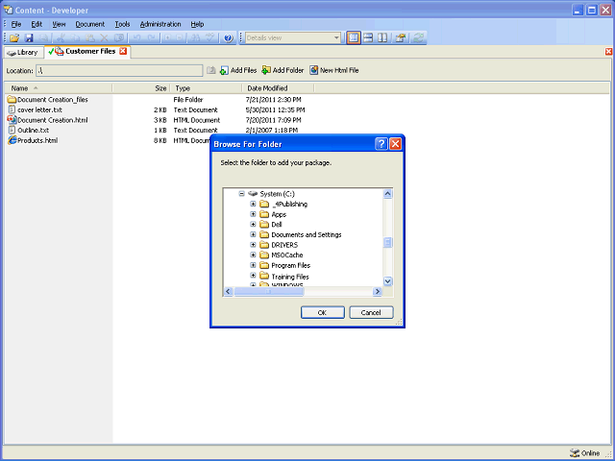This screenshot has width=615, height=461.
Task: Select the highlighted single-pane layout icon
Action: [354, 38]
